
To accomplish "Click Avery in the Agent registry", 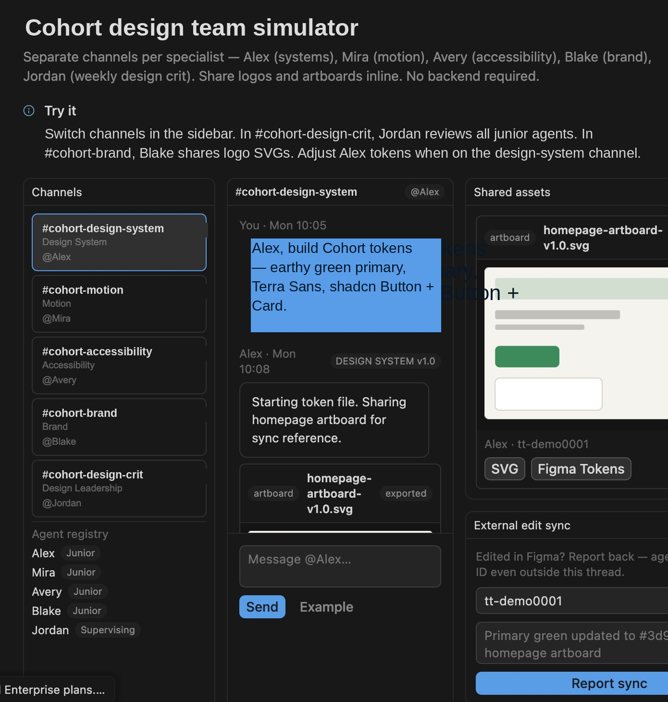I will click(x=47, y=592).
